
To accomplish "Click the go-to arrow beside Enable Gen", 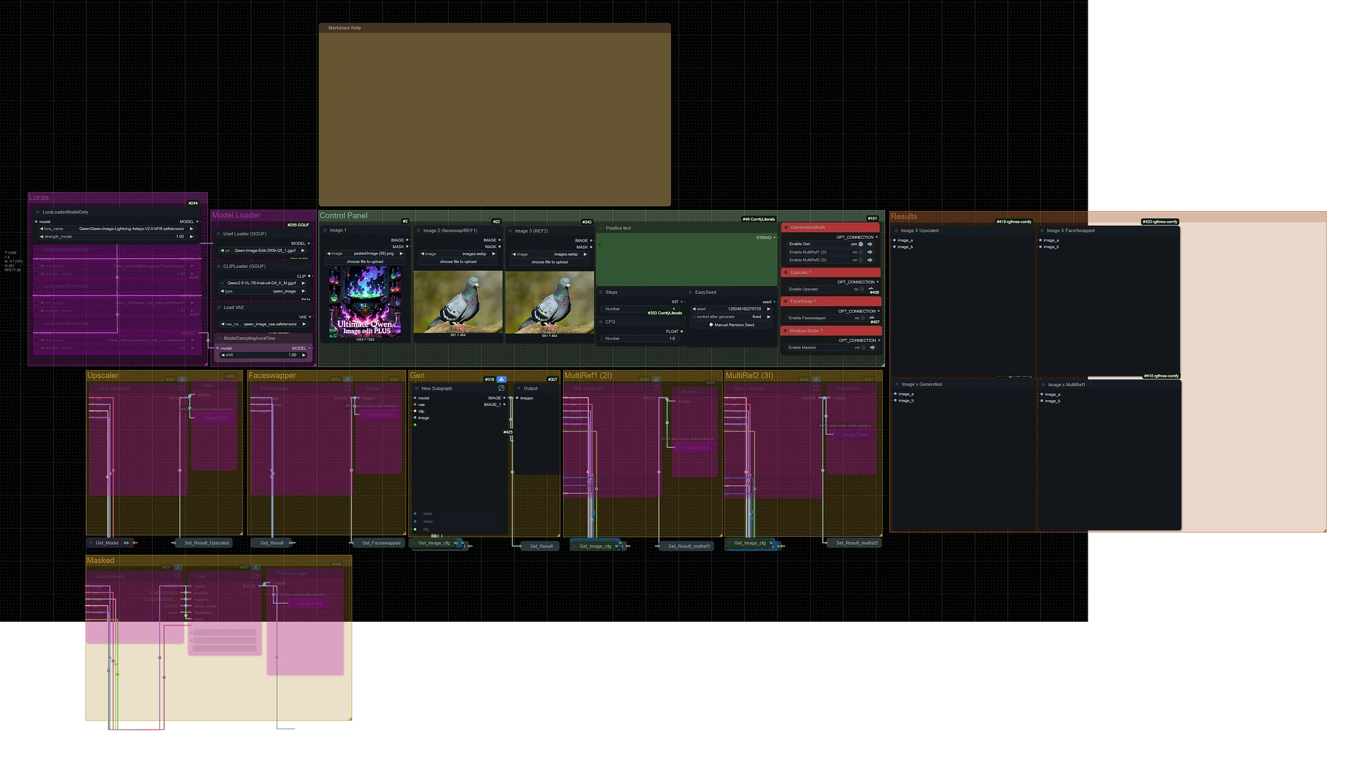I will coord(870,244).
